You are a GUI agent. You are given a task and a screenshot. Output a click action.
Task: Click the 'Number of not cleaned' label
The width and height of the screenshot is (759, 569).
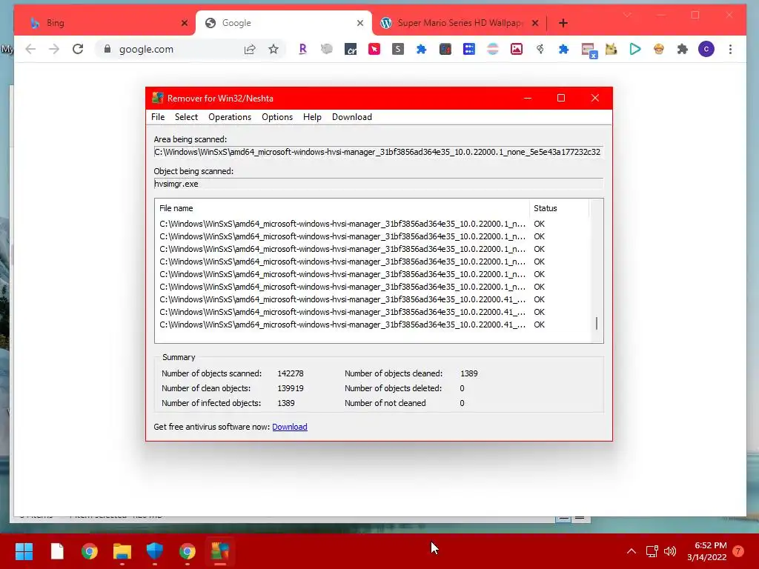(385, 403)
